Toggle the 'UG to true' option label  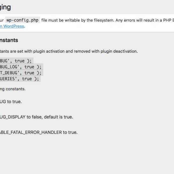pos(11,102)
